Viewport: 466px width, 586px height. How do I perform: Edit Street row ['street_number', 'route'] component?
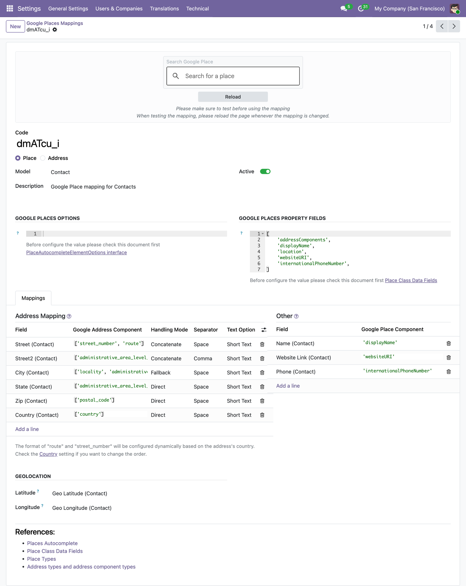pos(109,343)
